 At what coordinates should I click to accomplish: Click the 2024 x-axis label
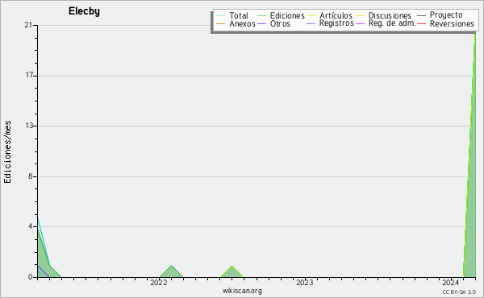pyautogui.click(x=451, y=283)
